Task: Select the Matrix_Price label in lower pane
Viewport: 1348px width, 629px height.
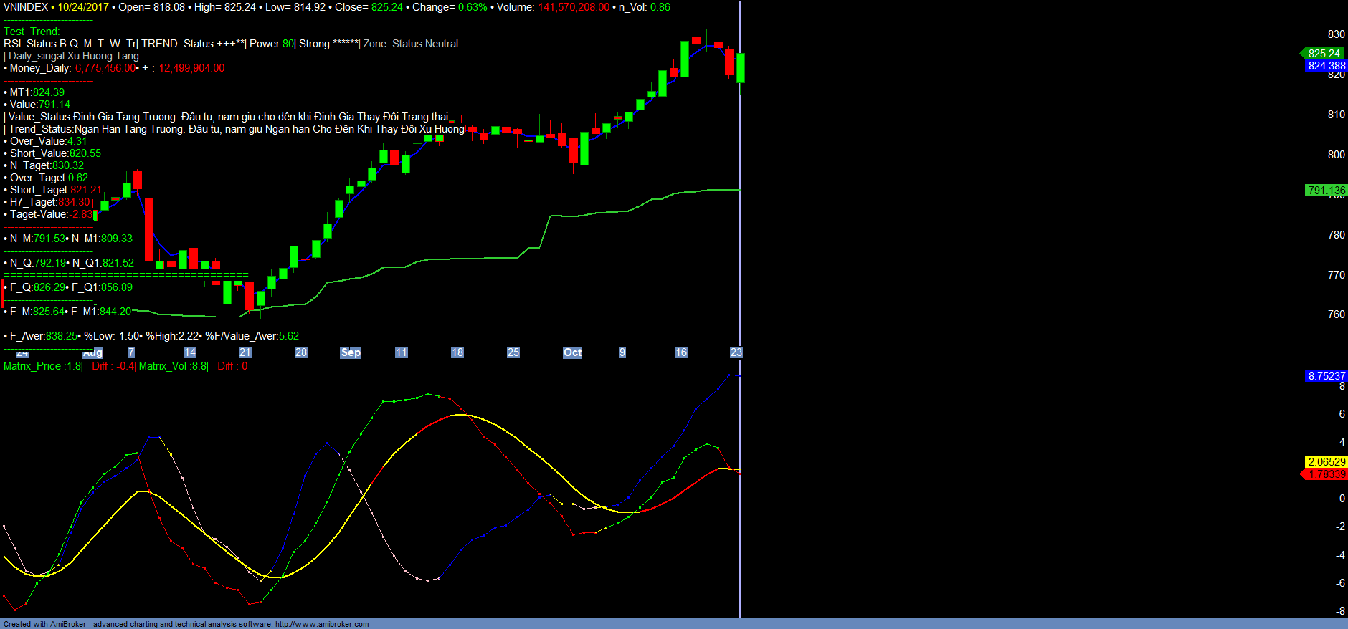Action: 32,366
